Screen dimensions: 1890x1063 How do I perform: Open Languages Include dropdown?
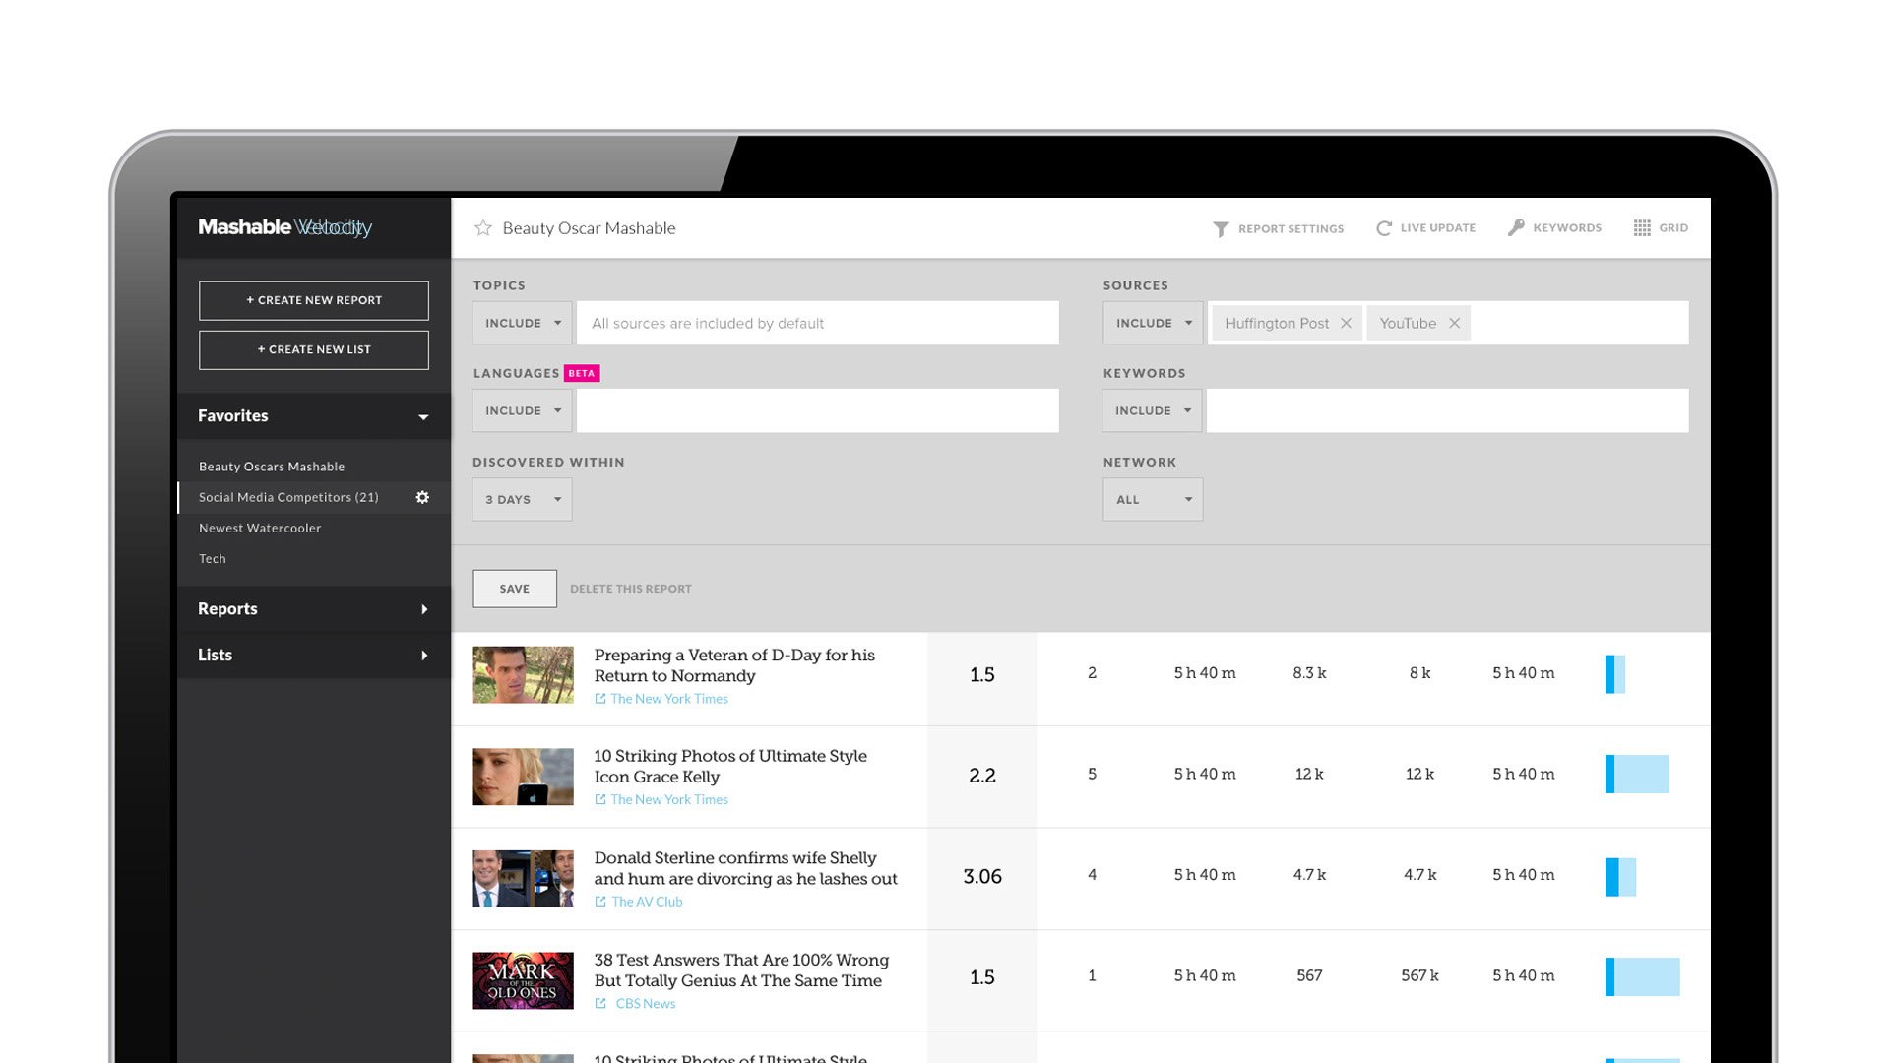pos(522,410)
